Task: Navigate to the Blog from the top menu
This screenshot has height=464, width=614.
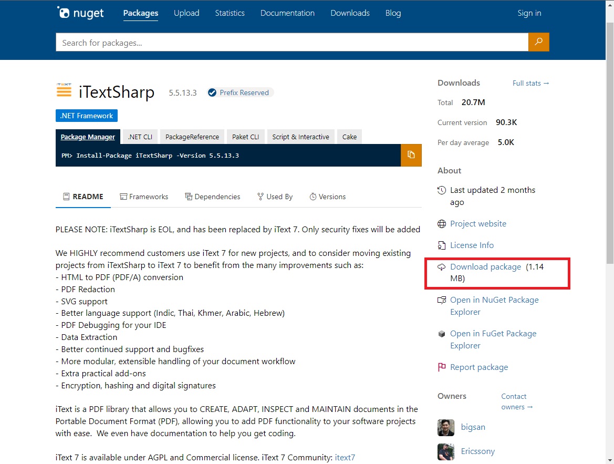Action: [x=393, y=13]
